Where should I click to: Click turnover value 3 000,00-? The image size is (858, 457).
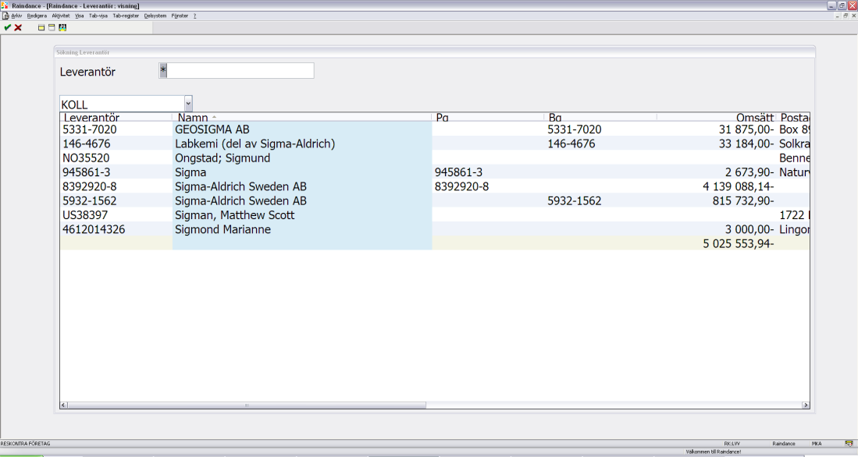(x=749, y=229)
